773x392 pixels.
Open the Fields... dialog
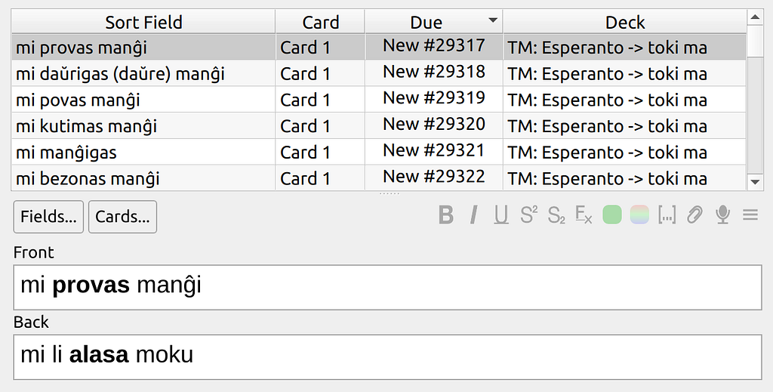tap(48, 217)
